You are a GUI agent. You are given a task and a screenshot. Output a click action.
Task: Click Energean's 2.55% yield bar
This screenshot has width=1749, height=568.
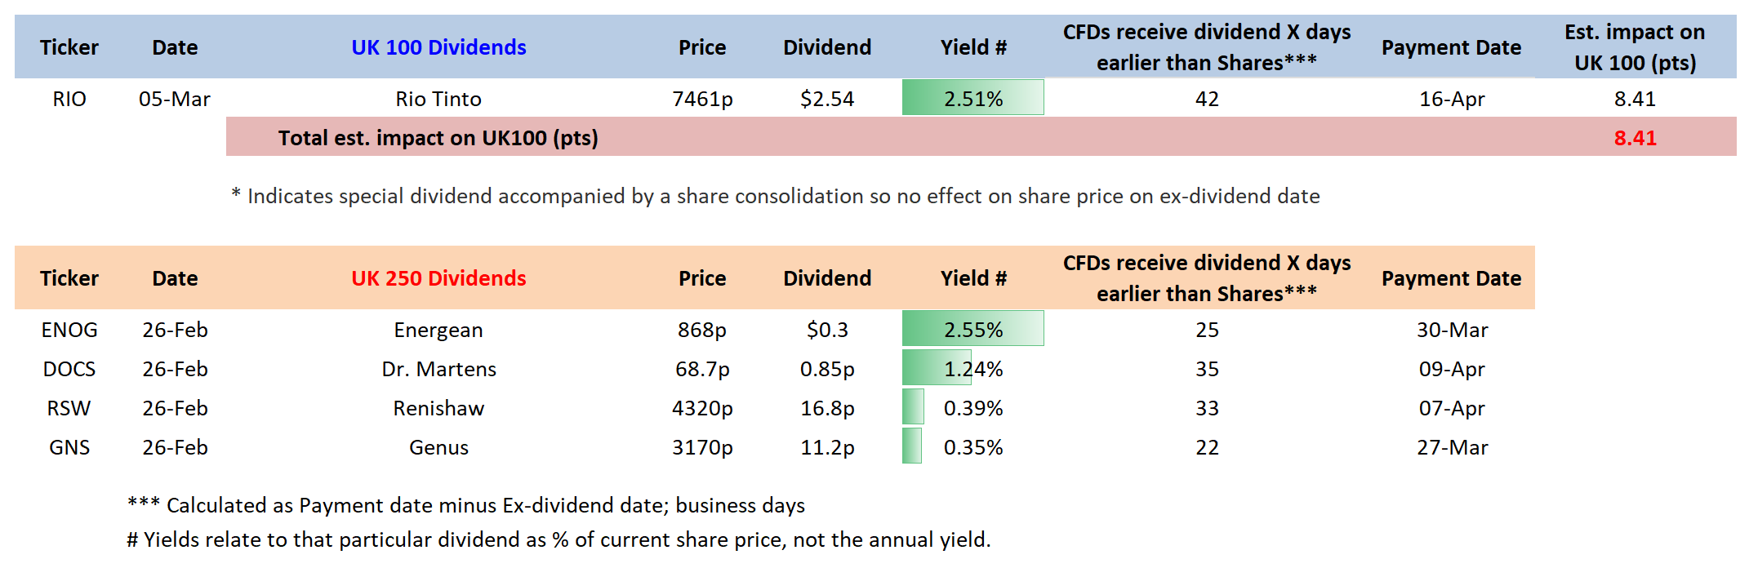click(x=972, y=330)
